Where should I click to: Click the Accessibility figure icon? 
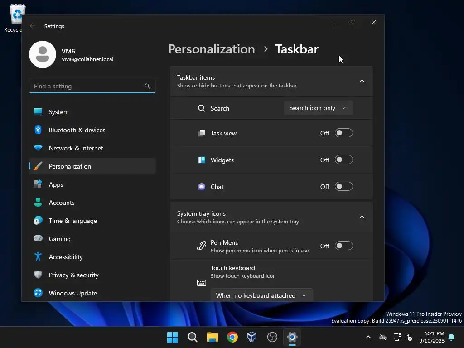pos(38,256)
